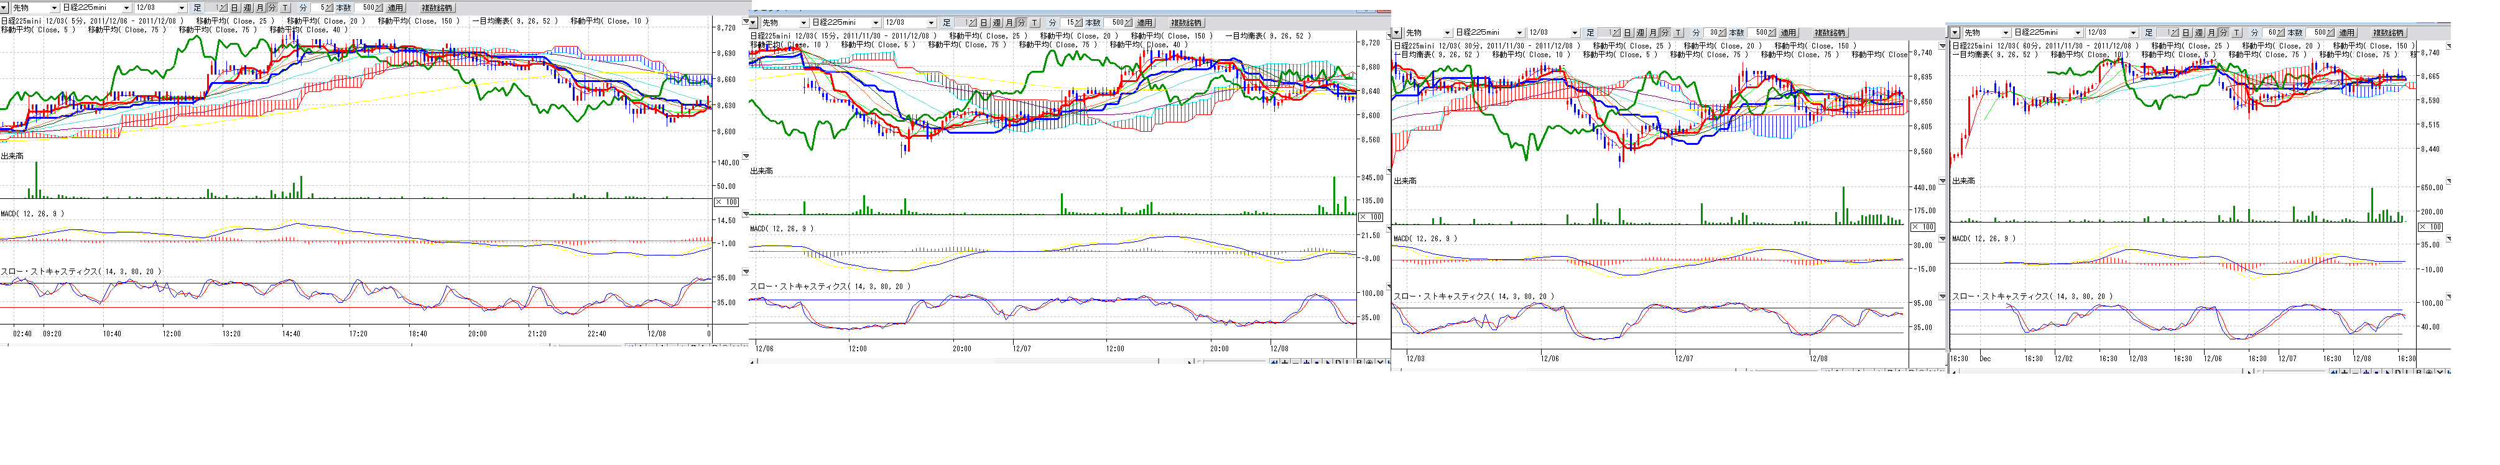2500x465 pixels.
Task: Open the 日経225mini symbol dropdown in the 15-minute chart
Action: 876,23
